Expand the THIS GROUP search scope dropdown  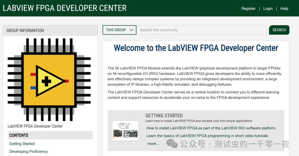tap(119, 30)
